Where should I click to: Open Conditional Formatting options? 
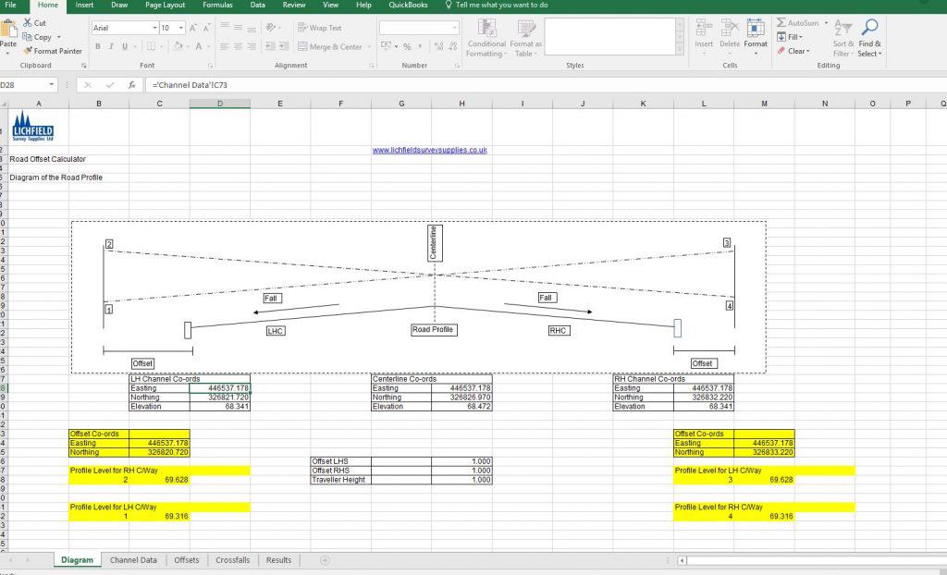tap(486, 42)
